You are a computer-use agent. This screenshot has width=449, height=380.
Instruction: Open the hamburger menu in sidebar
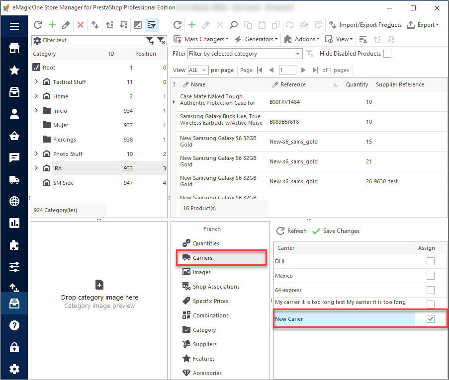14,26
